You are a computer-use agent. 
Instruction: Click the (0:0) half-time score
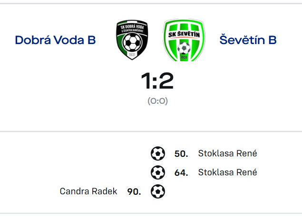158,101
